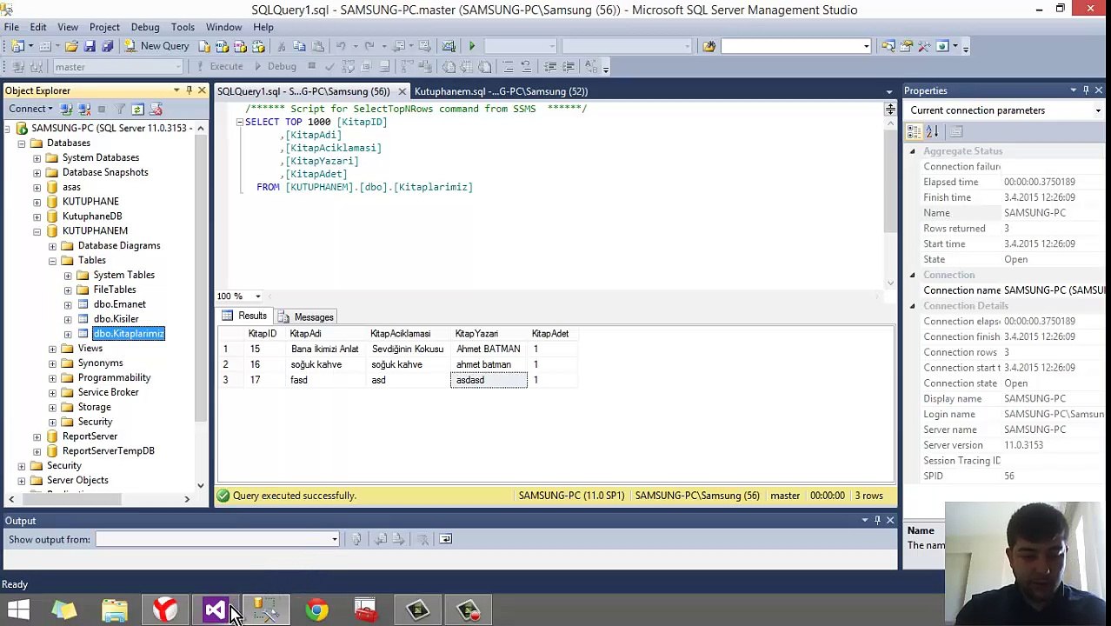
Task: Open the Tools menu
Action: 183,27
